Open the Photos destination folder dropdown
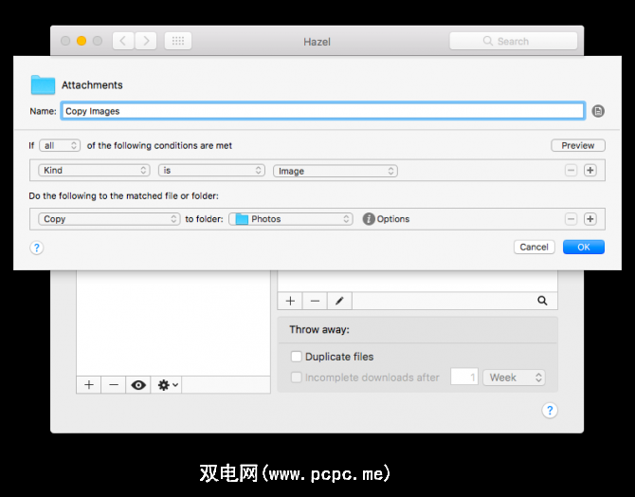This screenshot has height=497, width=635. (291, 219)
